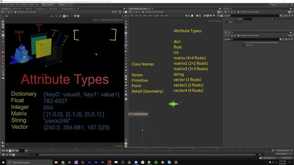Switch to the Render View tab

pyautogui.click(x=28, y=9)
